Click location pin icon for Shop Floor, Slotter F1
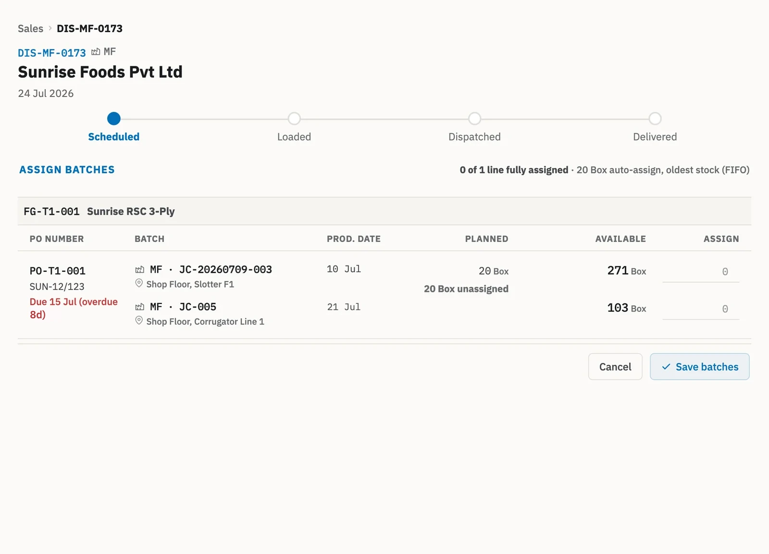This screenshot has height=554, width=769. click(x=139, y=283)
